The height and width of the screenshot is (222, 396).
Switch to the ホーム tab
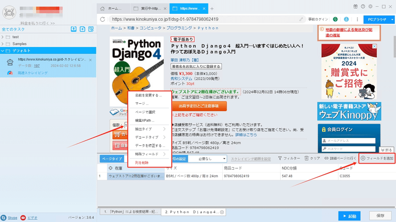tap(113, 8)
